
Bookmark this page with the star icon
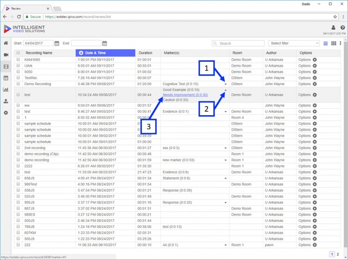click(335, 17)
